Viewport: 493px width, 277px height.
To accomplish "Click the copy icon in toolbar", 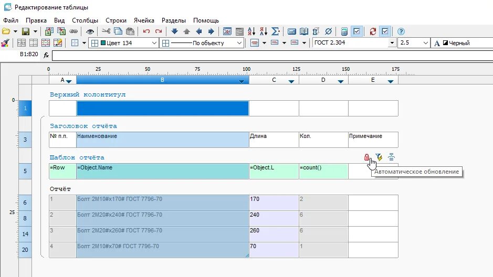I will [x=118, y=31].
